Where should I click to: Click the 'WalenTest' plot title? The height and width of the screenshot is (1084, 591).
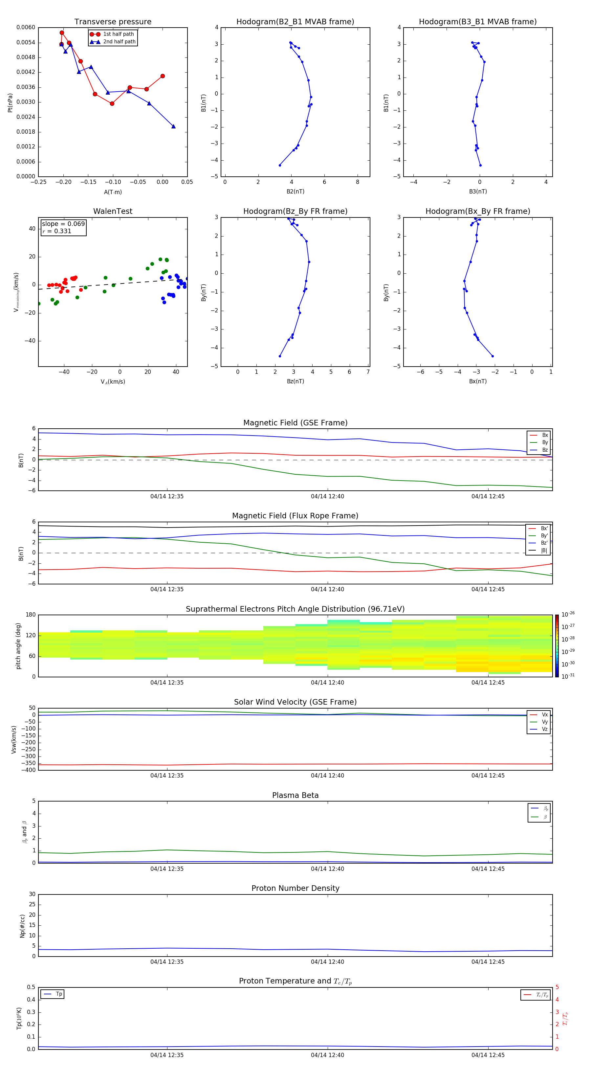coord(113,211)
